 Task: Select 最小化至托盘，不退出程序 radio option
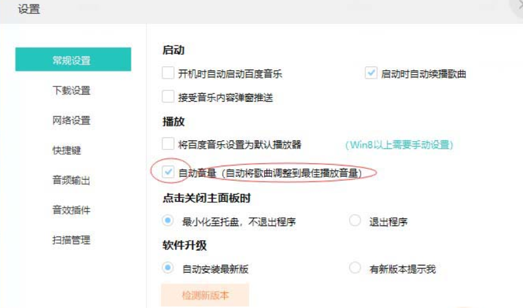[x=169, y=221]
